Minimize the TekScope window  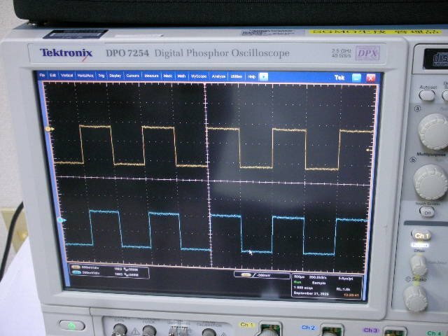[x=356, y=78]
